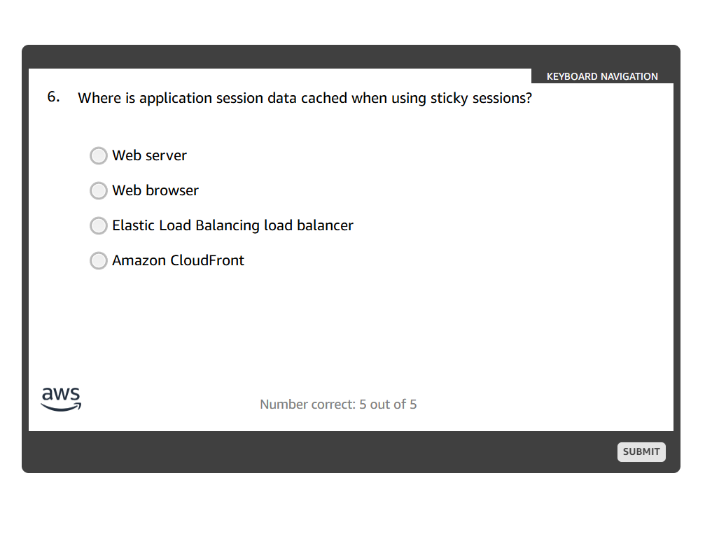The image size is (719, 534).
Task: Mark the Amazon CloudFront radio button
Action: [x=99, y=260]
